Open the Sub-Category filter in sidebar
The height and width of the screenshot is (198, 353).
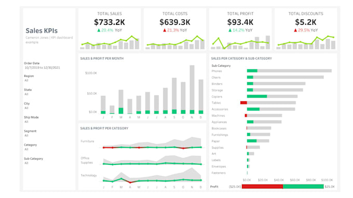pyautogui.click(x=26, y=163)
